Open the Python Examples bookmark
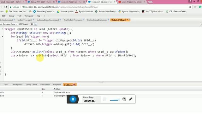 (x=84, y=11)
